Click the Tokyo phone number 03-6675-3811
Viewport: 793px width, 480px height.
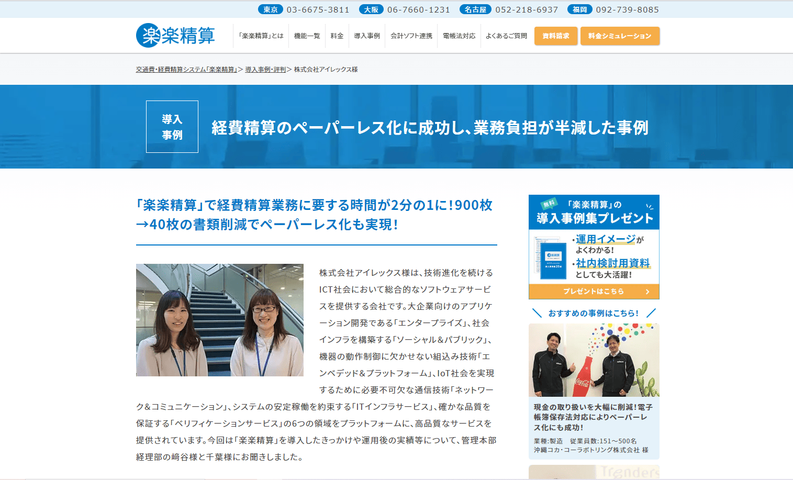pyautogui.click(x=318, y=9)
